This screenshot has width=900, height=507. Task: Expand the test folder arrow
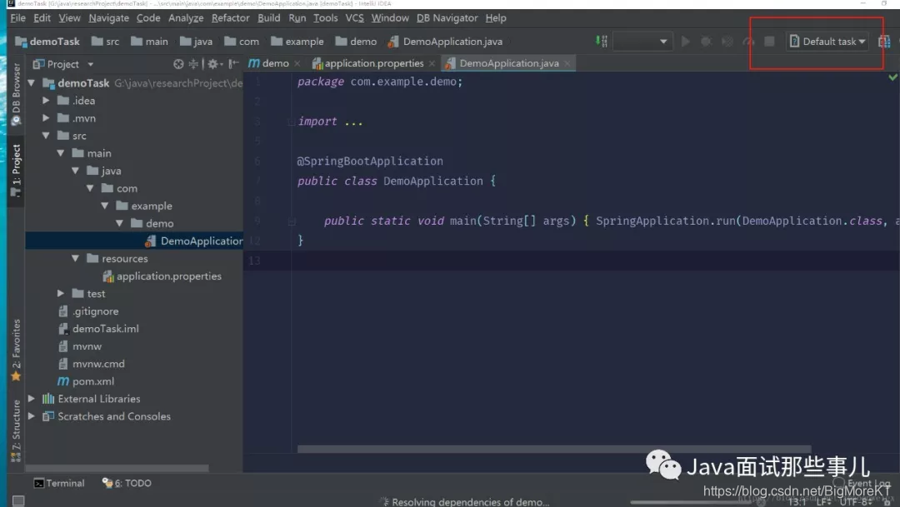61,294
